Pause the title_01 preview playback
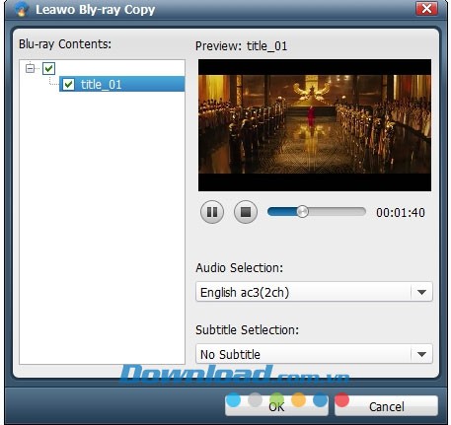The image size is (451, 425). point(212,212)
